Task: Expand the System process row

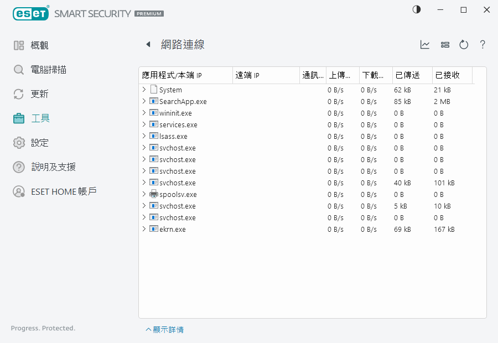Action: pyautogui.click(x=144, y=90)
